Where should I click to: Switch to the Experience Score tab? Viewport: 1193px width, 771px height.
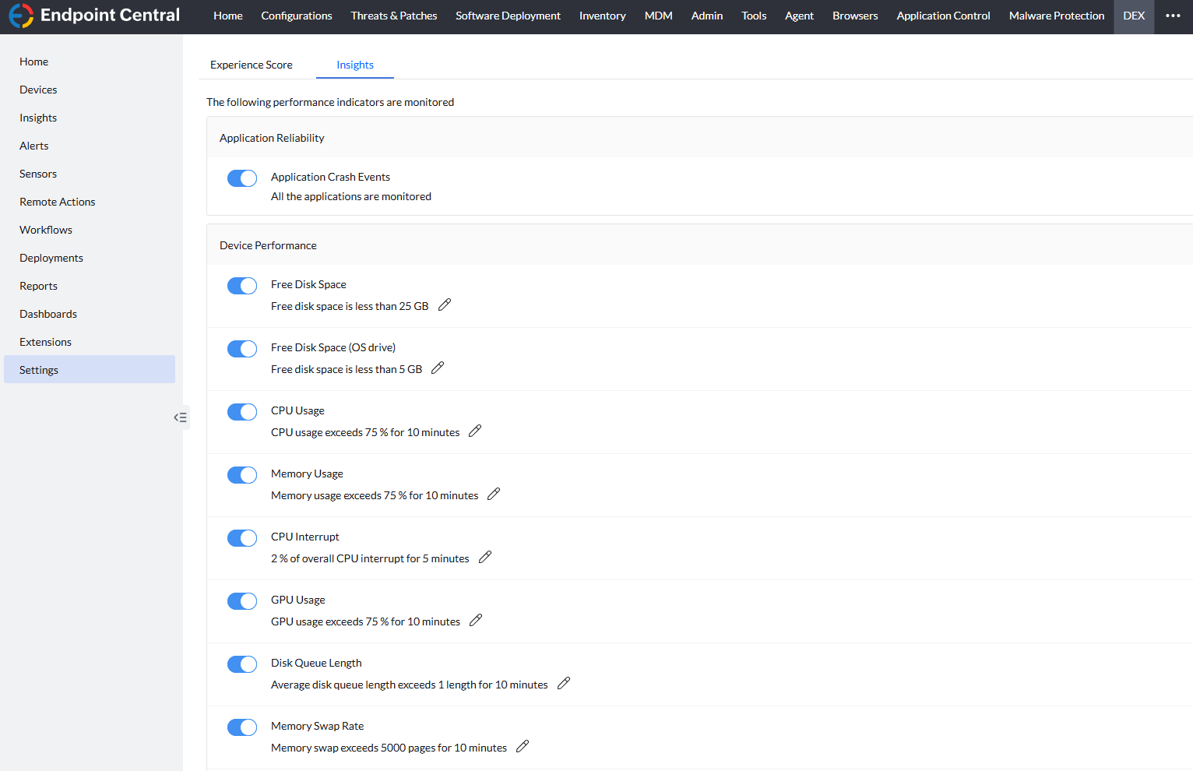click(x=252, y=65)
